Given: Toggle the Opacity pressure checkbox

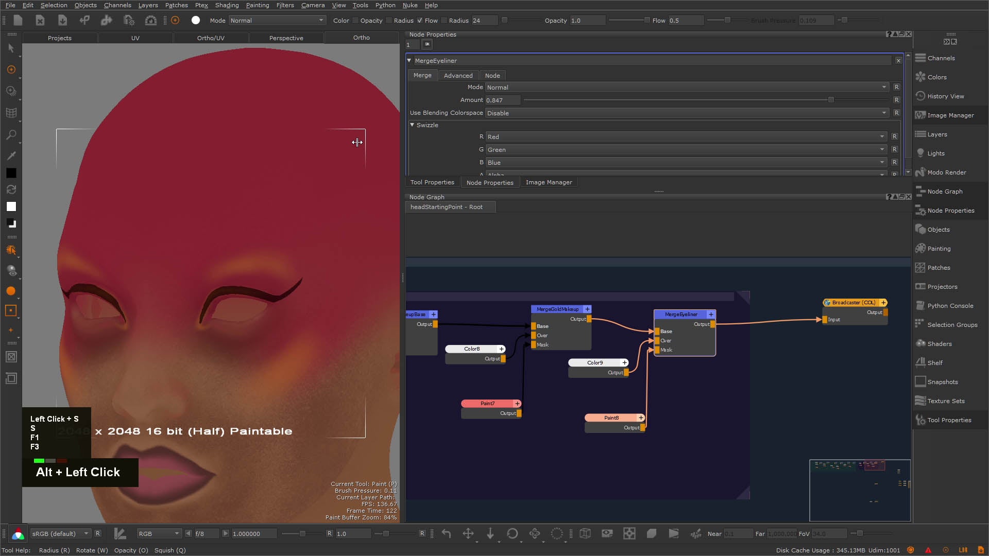Looking at the screenshot, I should (388, 21).
